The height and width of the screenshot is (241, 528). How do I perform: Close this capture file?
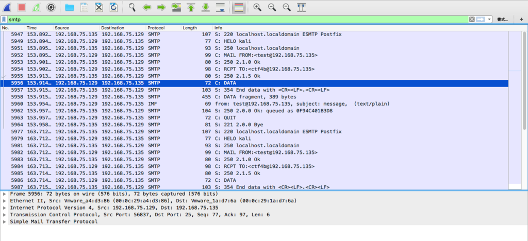[98, 7]
